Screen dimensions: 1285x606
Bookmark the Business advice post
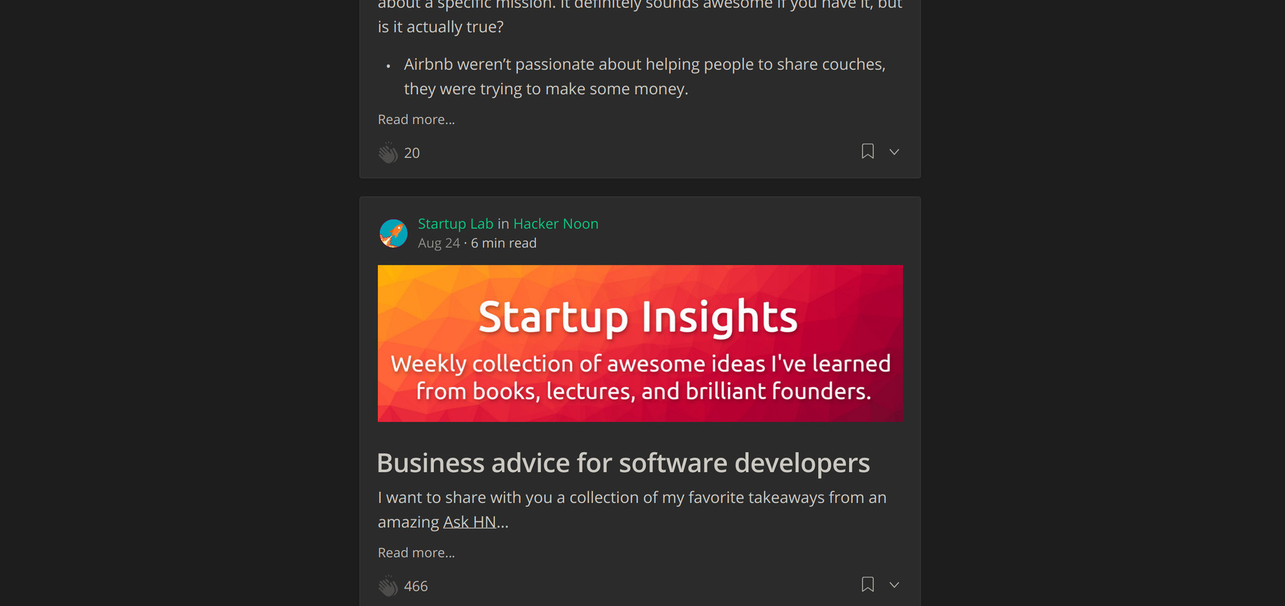coord(867,584)
